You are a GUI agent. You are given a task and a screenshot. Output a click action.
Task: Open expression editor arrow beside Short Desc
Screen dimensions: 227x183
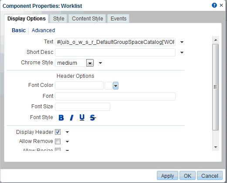[182, 53]
